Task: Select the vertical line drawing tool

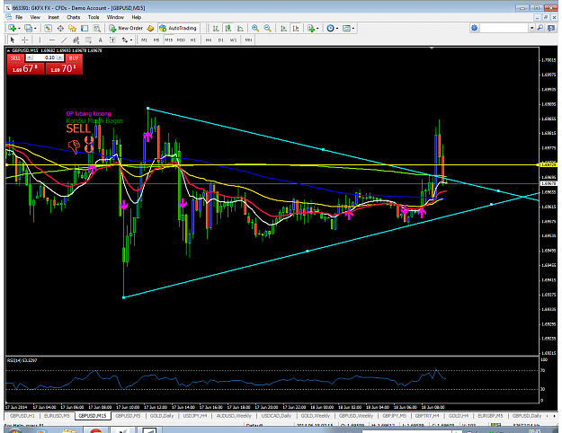Action: click(40, 40)
